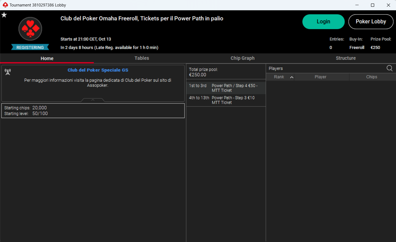Viewport: 396px width, 242px height.
Task: Click the tournament title text
Action: (x=142, y=18)
